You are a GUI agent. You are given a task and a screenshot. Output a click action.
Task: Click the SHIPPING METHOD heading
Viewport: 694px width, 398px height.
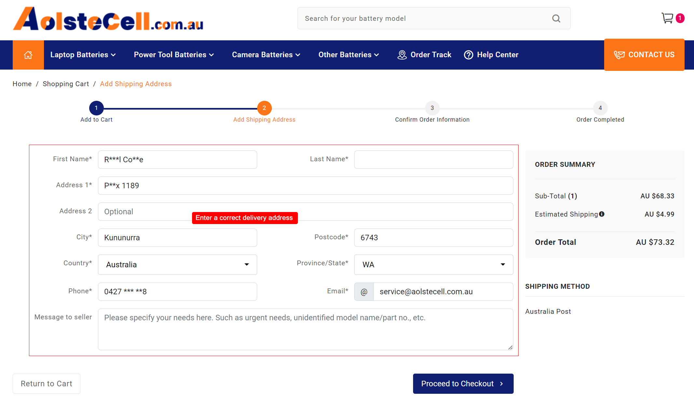click(x=557, y=286)
